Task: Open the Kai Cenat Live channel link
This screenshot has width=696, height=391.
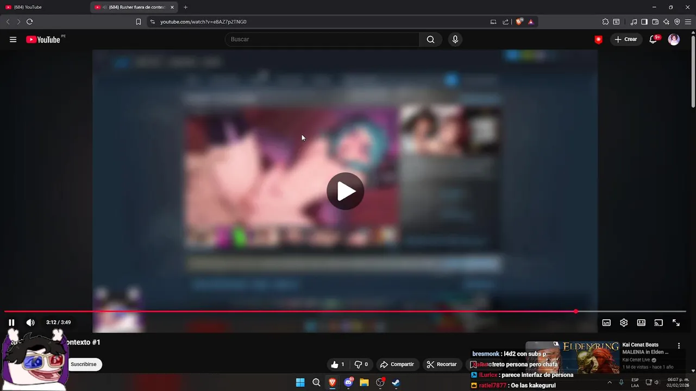Action: (x=636, y=360)
